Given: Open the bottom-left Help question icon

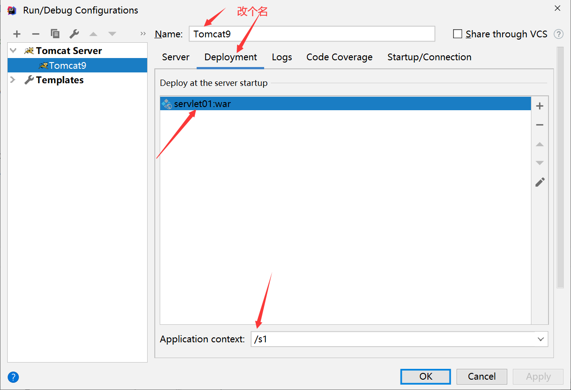Looking at the screenshot, I should tap(13, 377).
